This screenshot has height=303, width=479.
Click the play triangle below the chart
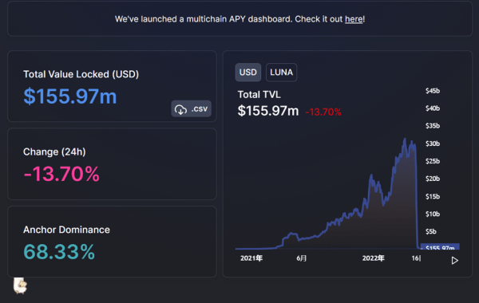pyautogui.click(x=454, y=260)
